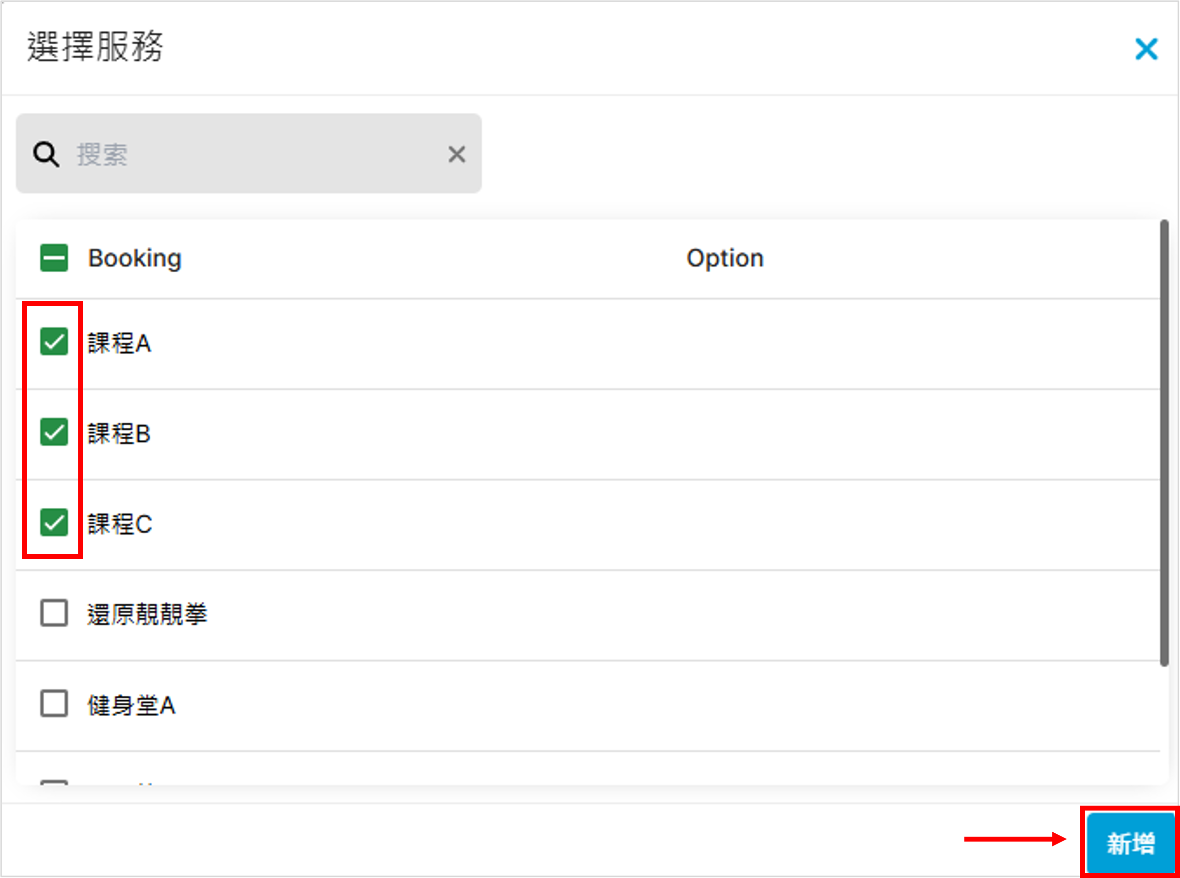Toggle the Booking select-all checkbox
The image size is (1180, 878).
pyautogui.click(x=54, y=259)
